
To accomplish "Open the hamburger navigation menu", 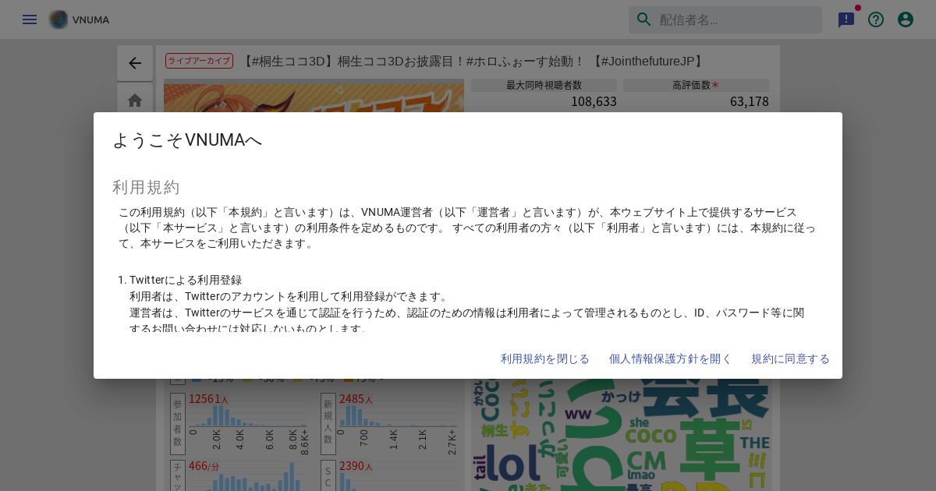I will [30, 19].
